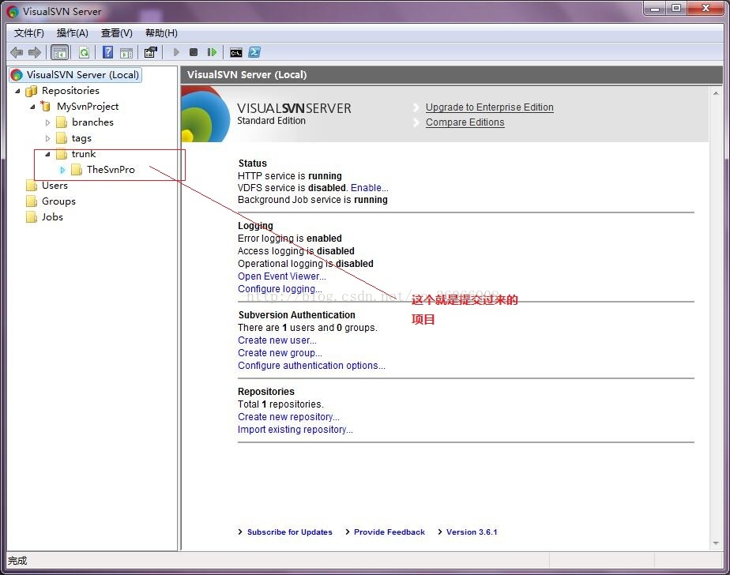Image resolution: width=730 pixels, height=575 pixels.
Task: Close the VisualSVN Server window
Action: point(706,9)
